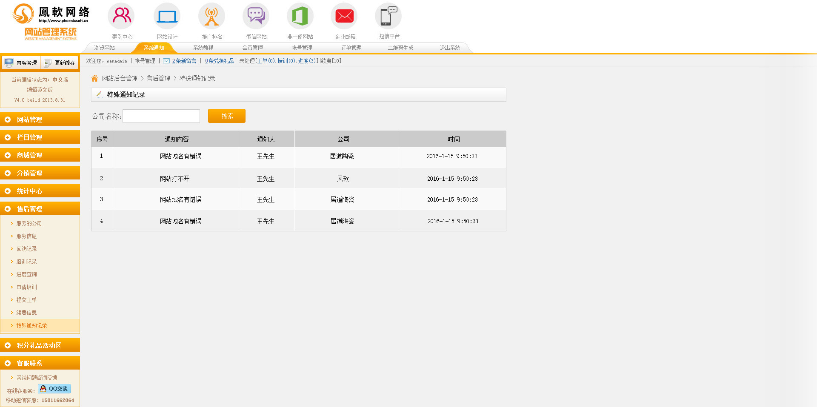Screen dimensions: 817x407
Task: Open the 短信平台 phone icon
Action: pyautogui.click(x=388, y=16)
